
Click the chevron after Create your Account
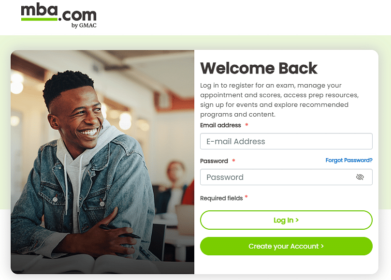point(322,246)
